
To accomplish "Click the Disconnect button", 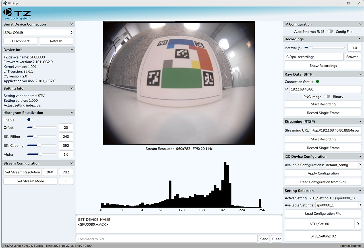I will click(x=21, y=41).
